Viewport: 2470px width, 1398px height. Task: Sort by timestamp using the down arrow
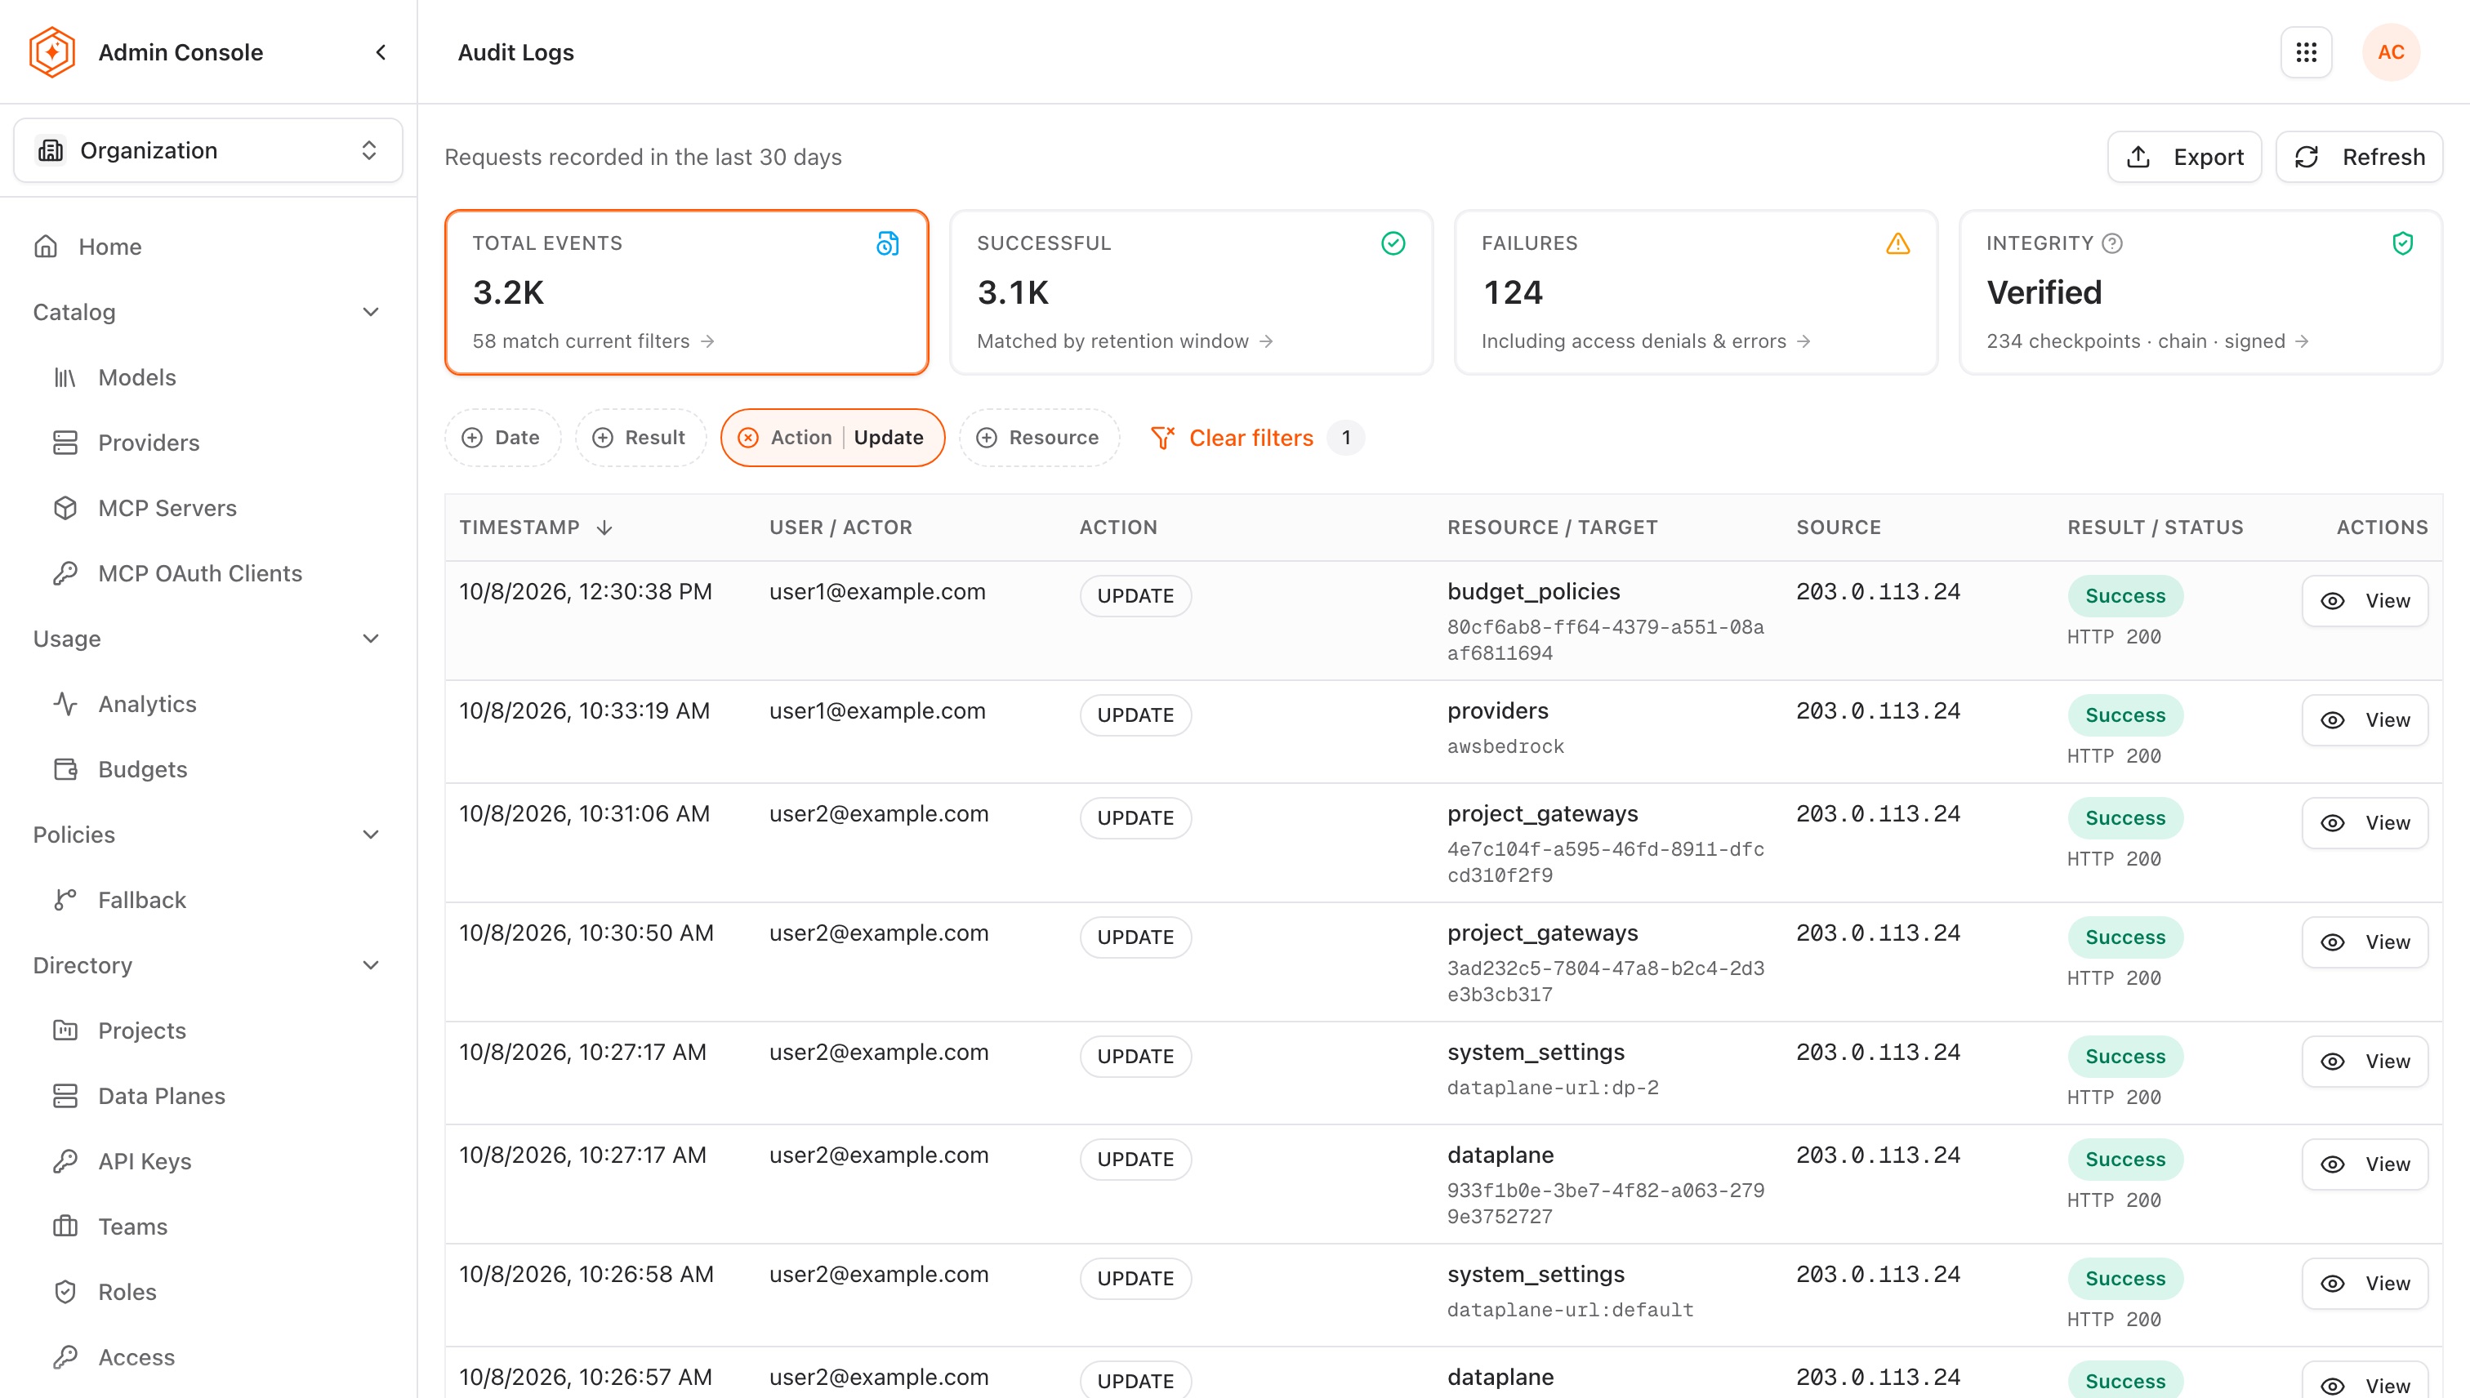[x=604, y=528]
